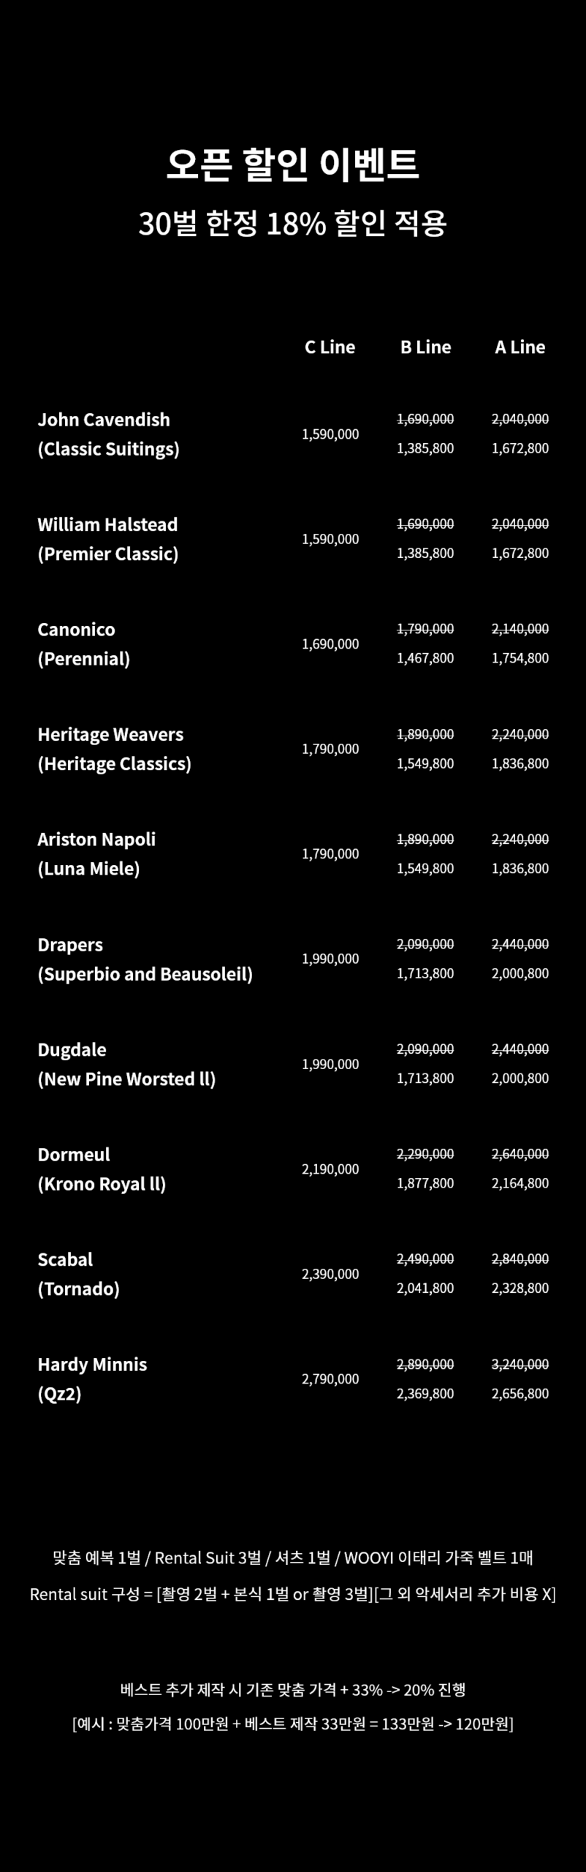Click the 베스트 추가 제작 note line

[x=292, y=1690]
